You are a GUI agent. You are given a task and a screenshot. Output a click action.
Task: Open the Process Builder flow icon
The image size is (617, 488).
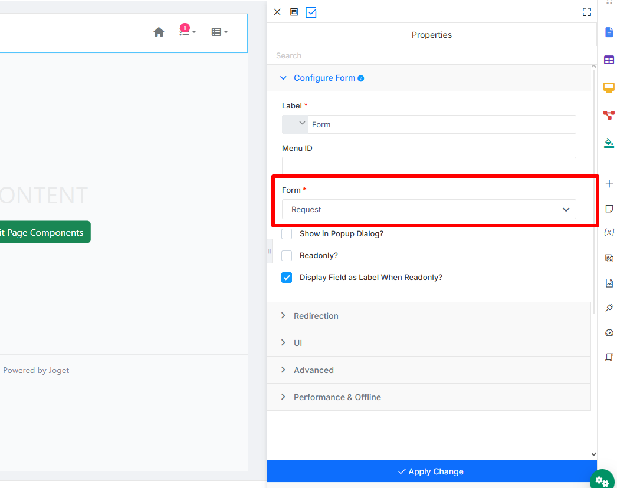(x=609, y=115)
